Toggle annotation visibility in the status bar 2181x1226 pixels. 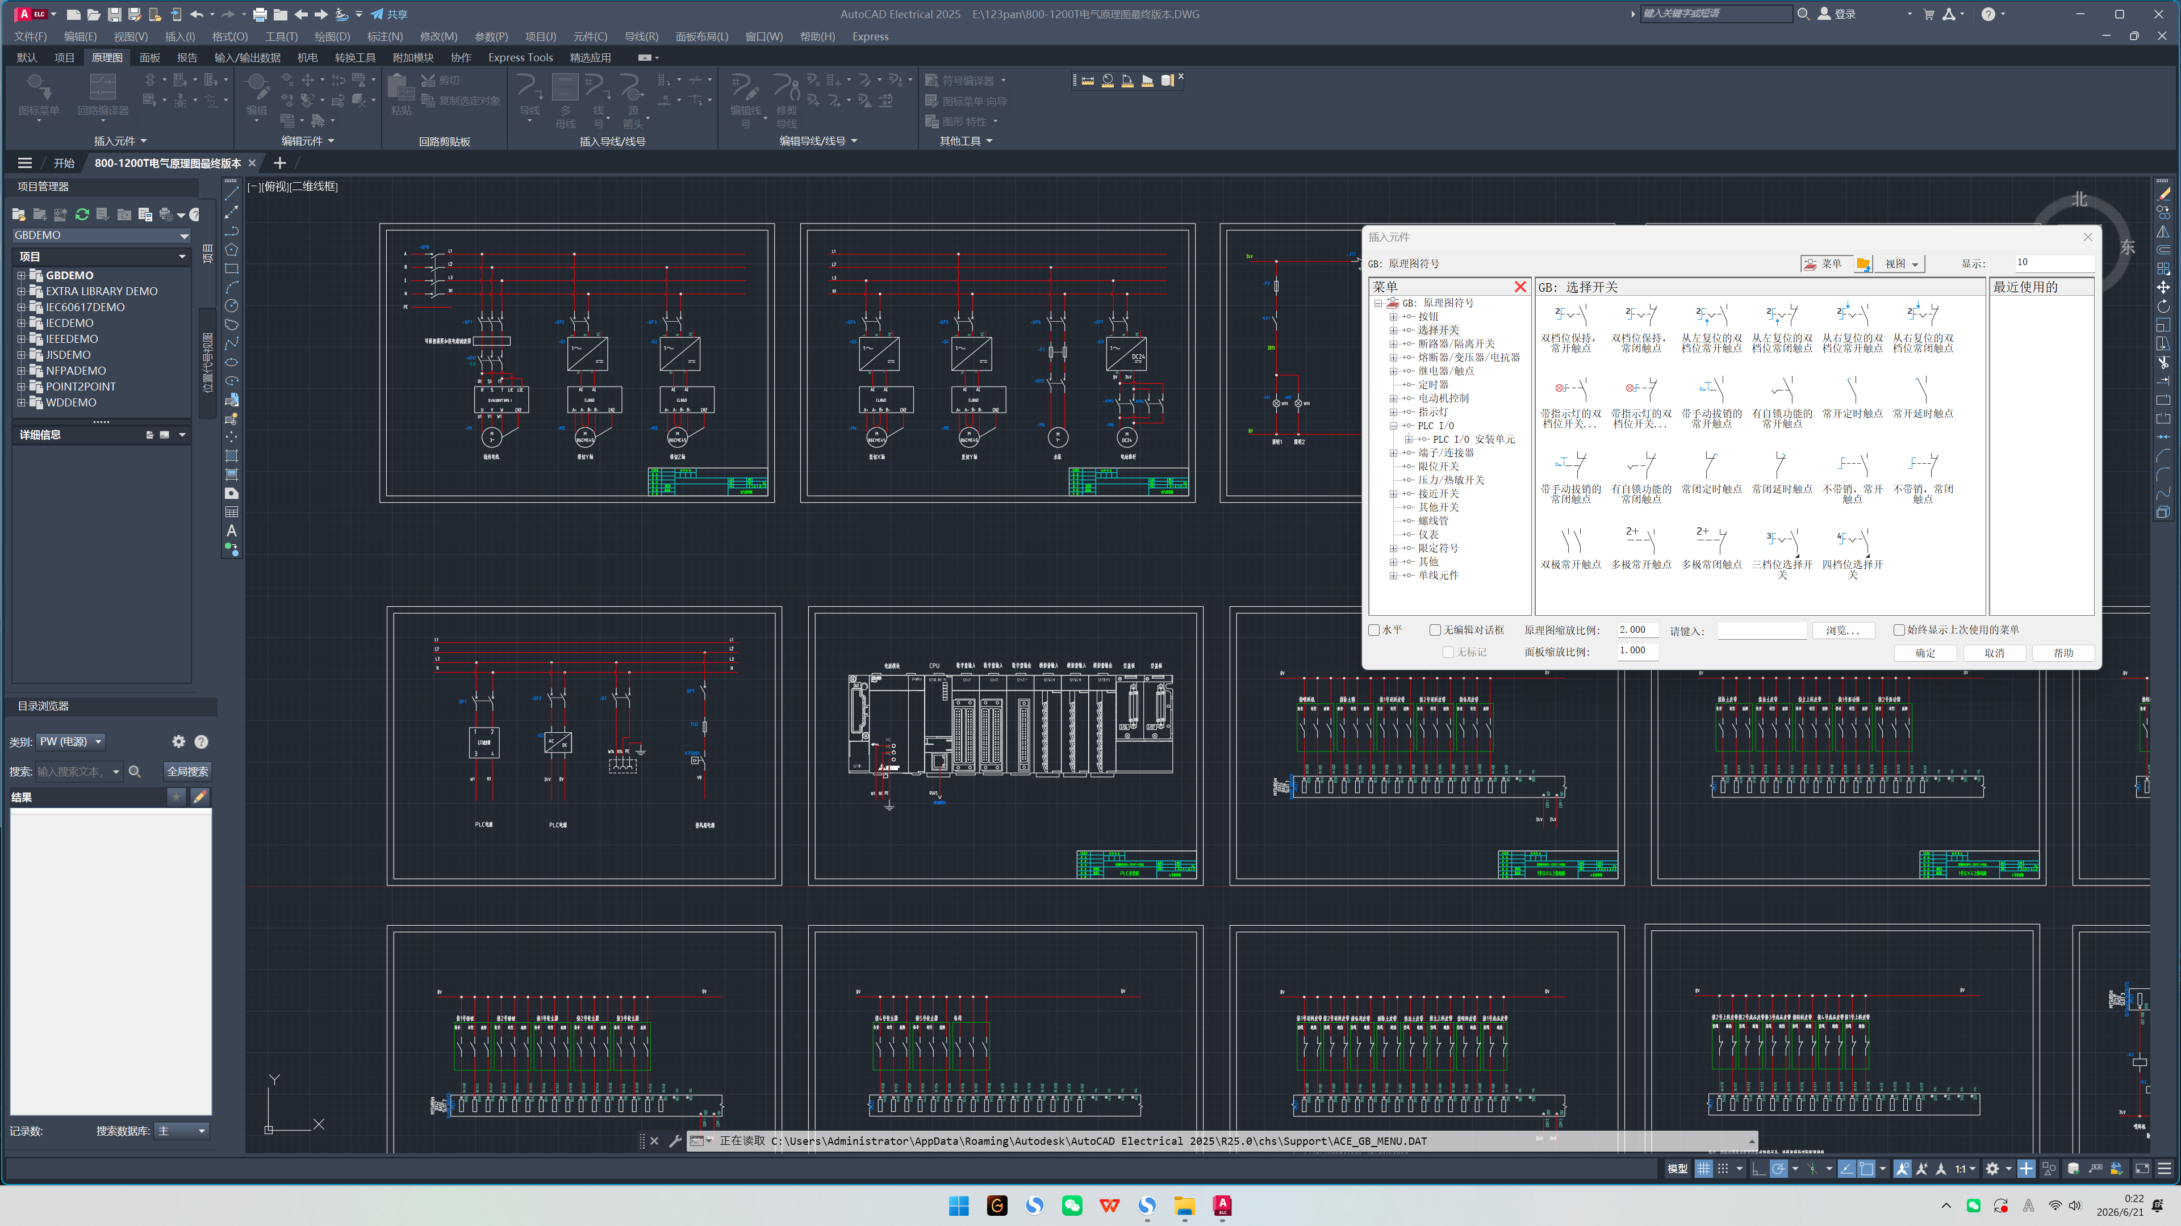point(1903,1169)
